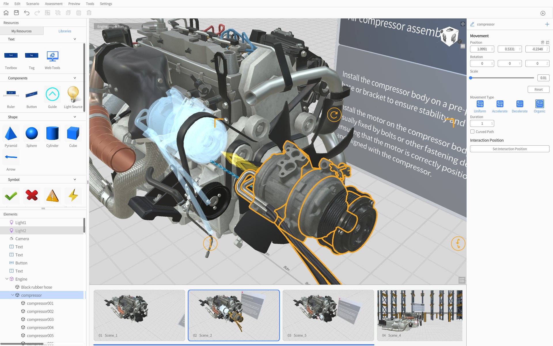Viewport: 553px width, 346px height.
Task: Click the preview play button top right
Action: pos(543,13)
